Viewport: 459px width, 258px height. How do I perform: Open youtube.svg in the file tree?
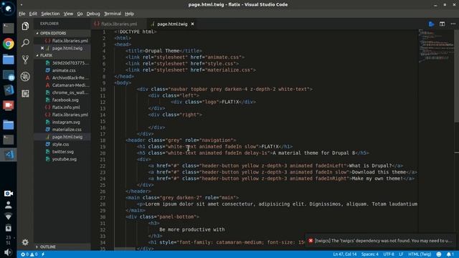point(65,159)
